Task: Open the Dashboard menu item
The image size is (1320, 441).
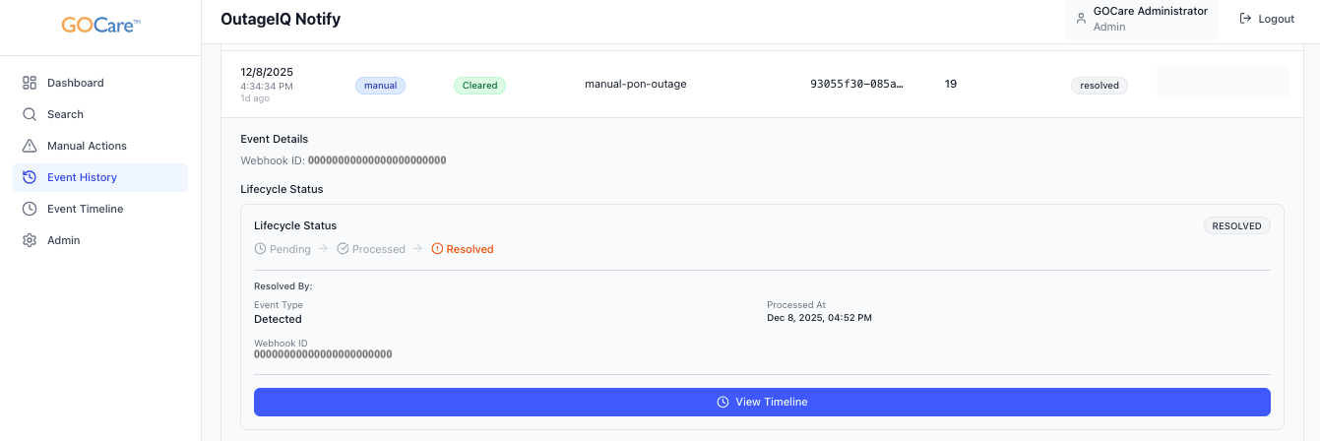Action: click(x=75, y=83)
